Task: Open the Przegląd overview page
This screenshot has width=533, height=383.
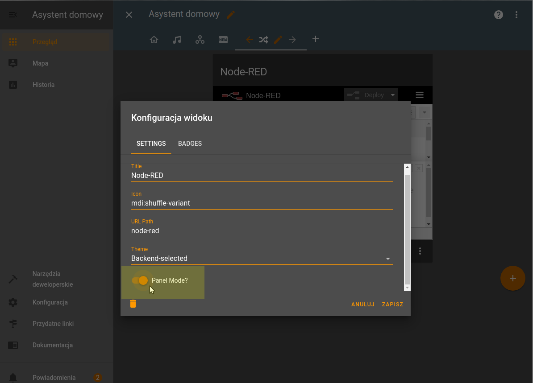Action: tap(56, 42)
